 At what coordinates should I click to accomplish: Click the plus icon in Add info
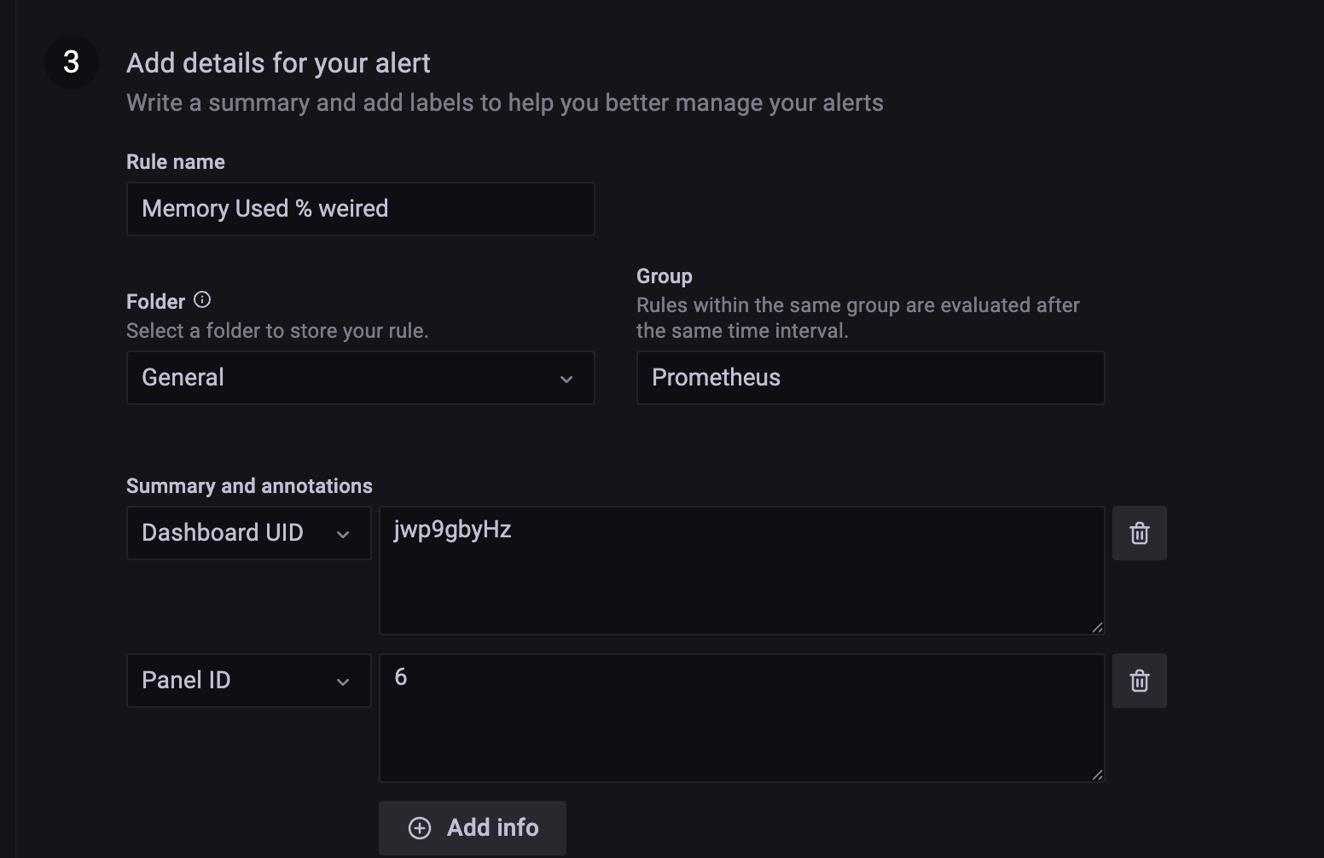(420, 828)
